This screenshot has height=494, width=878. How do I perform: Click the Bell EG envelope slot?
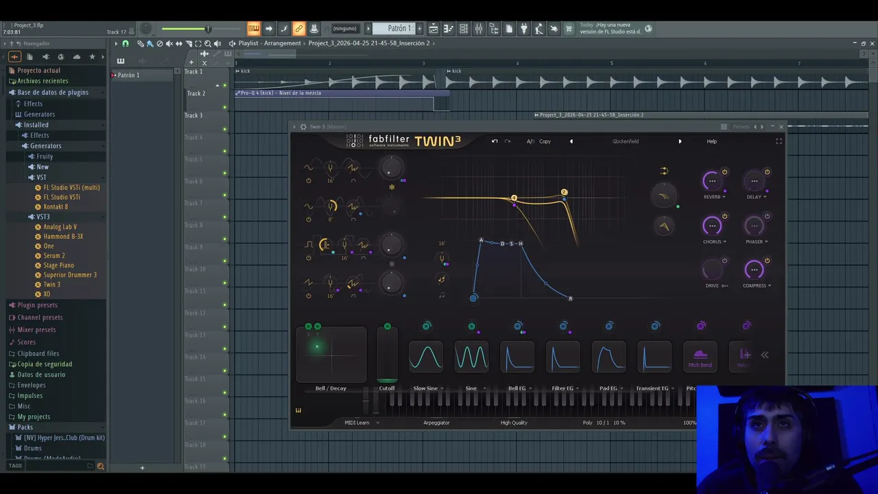tap(517, 357)
